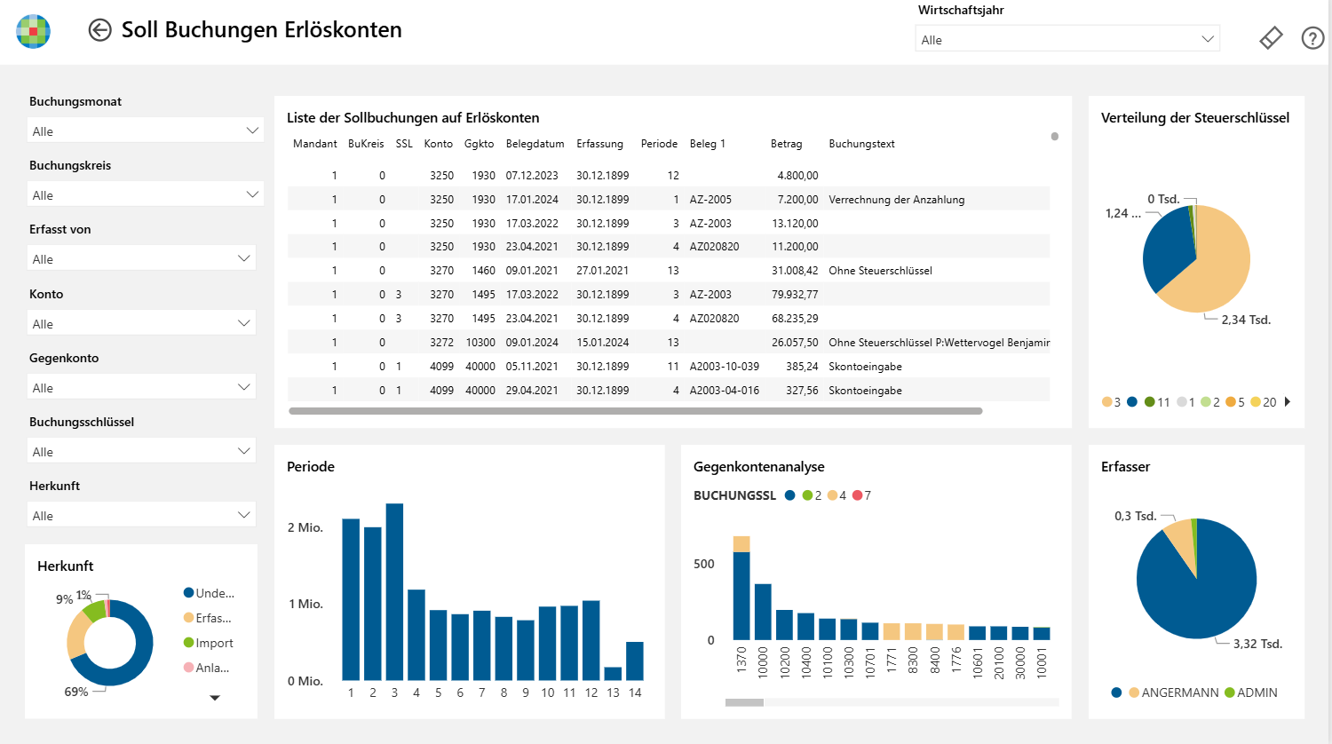Click the back arrow icon
Screen dimensions: 1332x744
click(99, 30)
